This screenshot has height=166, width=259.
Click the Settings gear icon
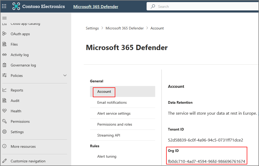click(4, 132)
